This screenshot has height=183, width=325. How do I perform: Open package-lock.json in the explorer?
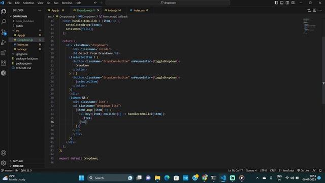26,59
